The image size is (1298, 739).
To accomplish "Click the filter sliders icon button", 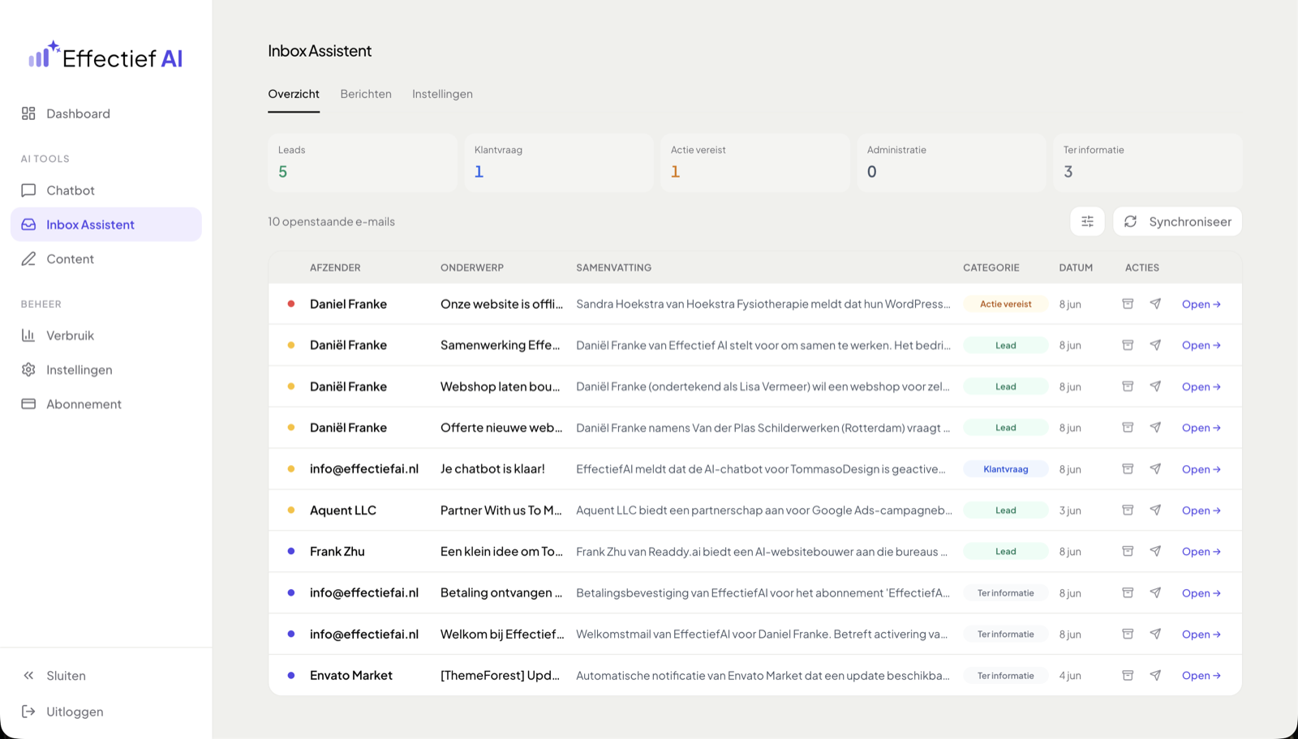I will click(1087, 221).
